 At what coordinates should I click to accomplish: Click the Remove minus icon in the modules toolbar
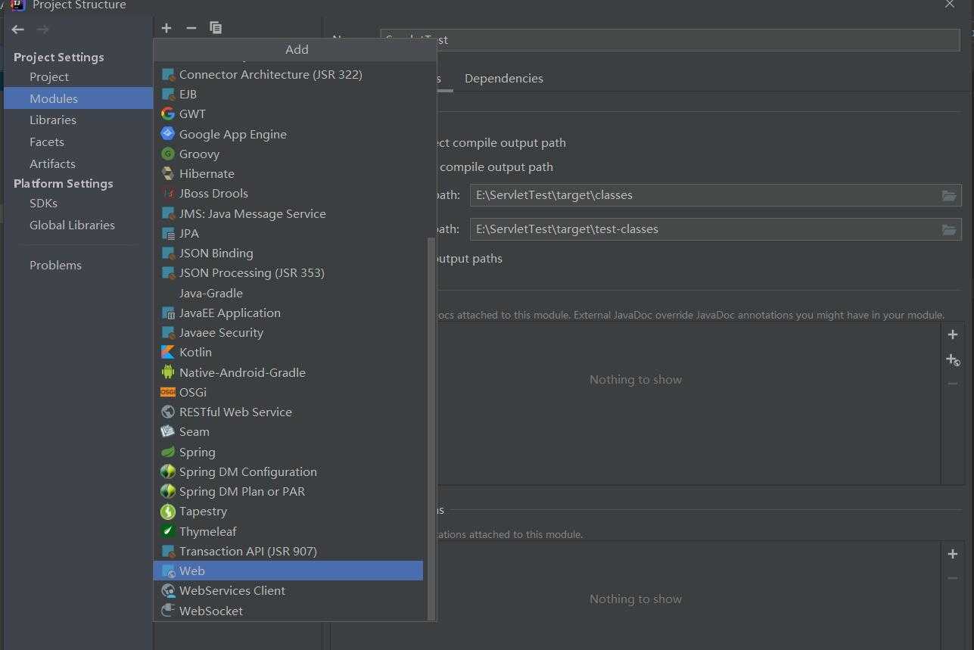coord(191,28)
